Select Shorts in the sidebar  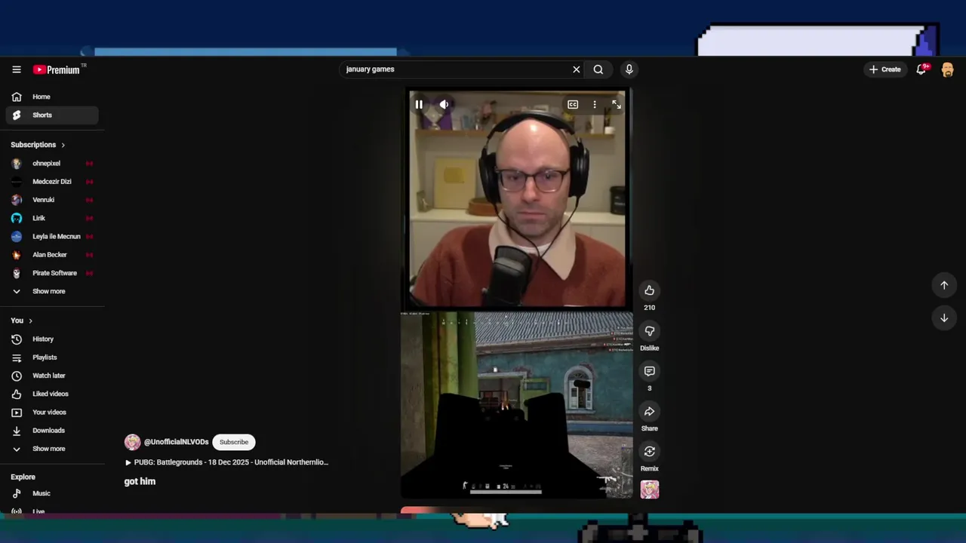pyautogui.click(x=52, y=115)
